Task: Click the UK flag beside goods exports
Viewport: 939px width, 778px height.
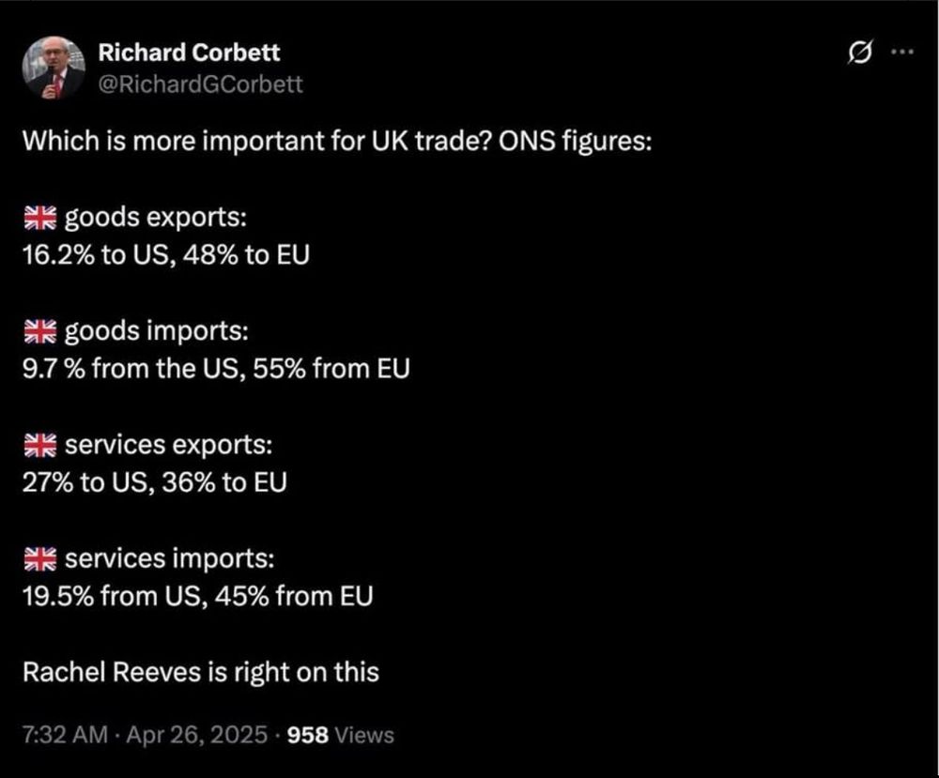Action: pos(40,218)
